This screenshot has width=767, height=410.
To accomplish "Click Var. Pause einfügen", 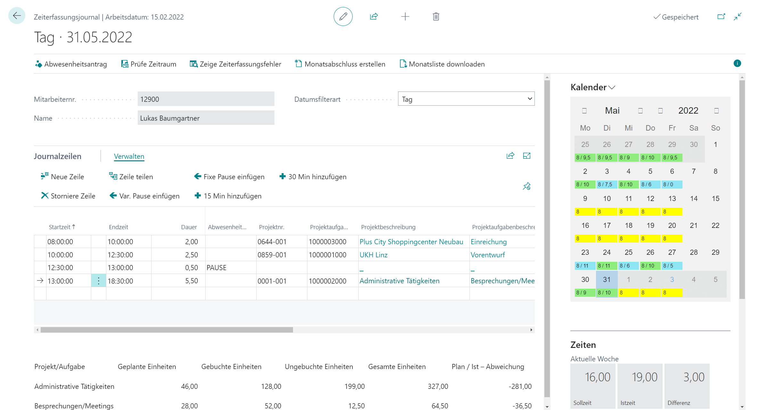I will [x=144, y=196].
